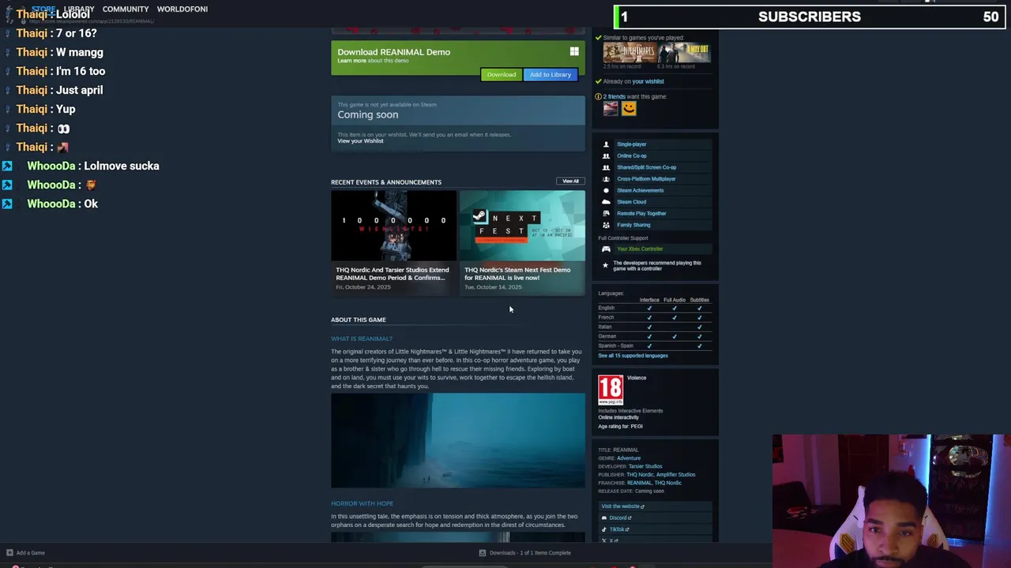Screen dimensions: 1011x568
Task: Click the Family Sharing icon
Action: (606, 225)
